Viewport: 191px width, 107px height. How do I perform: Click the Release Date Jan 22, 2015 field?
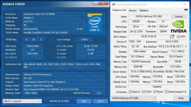click(x=136, y=31)
